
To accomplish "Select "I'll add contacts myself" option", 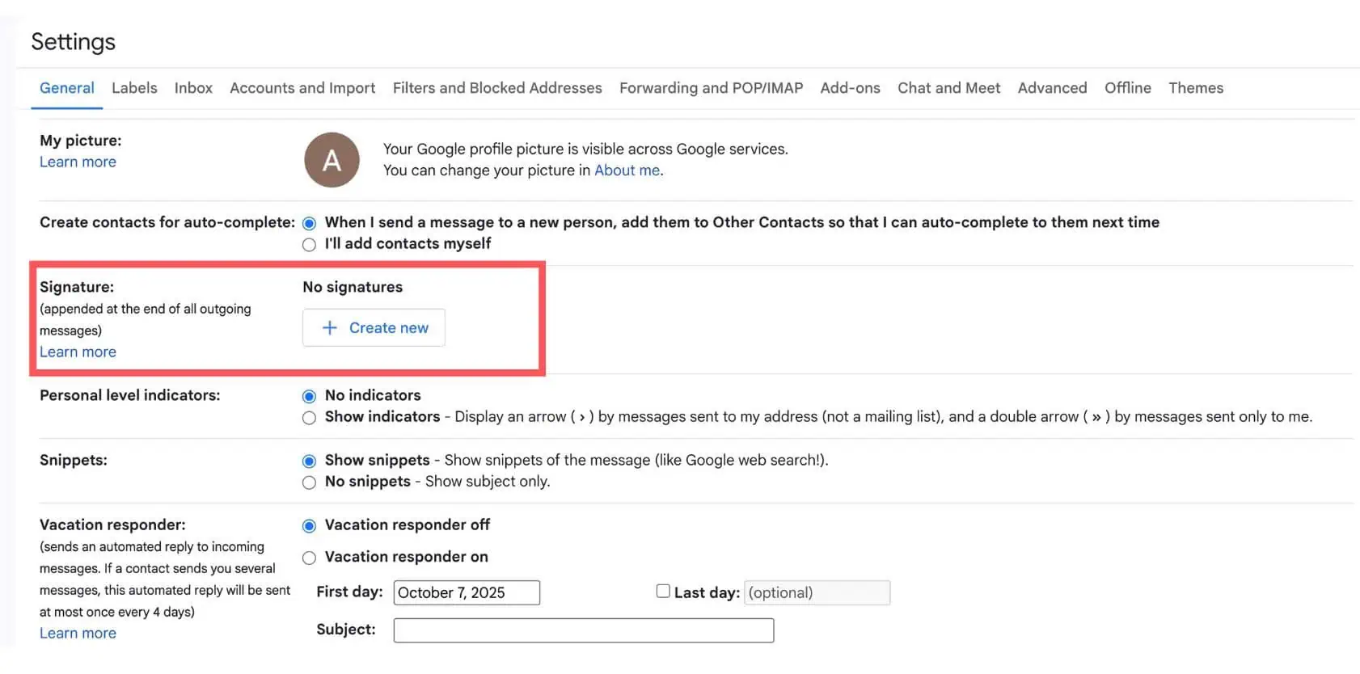I will [x=309, y=245].
